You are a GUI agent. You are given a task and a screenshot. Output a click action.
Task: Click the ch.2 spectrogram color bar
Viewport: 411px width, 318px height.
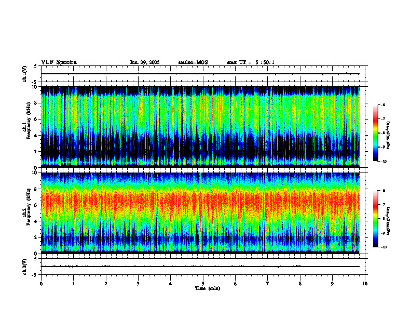point(375,219)
